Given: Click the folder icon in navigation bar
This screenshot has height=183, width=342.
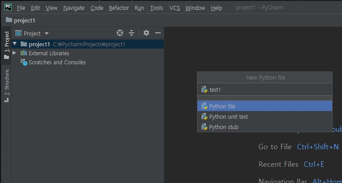Looking at the screenshot, I should (9, 20).
